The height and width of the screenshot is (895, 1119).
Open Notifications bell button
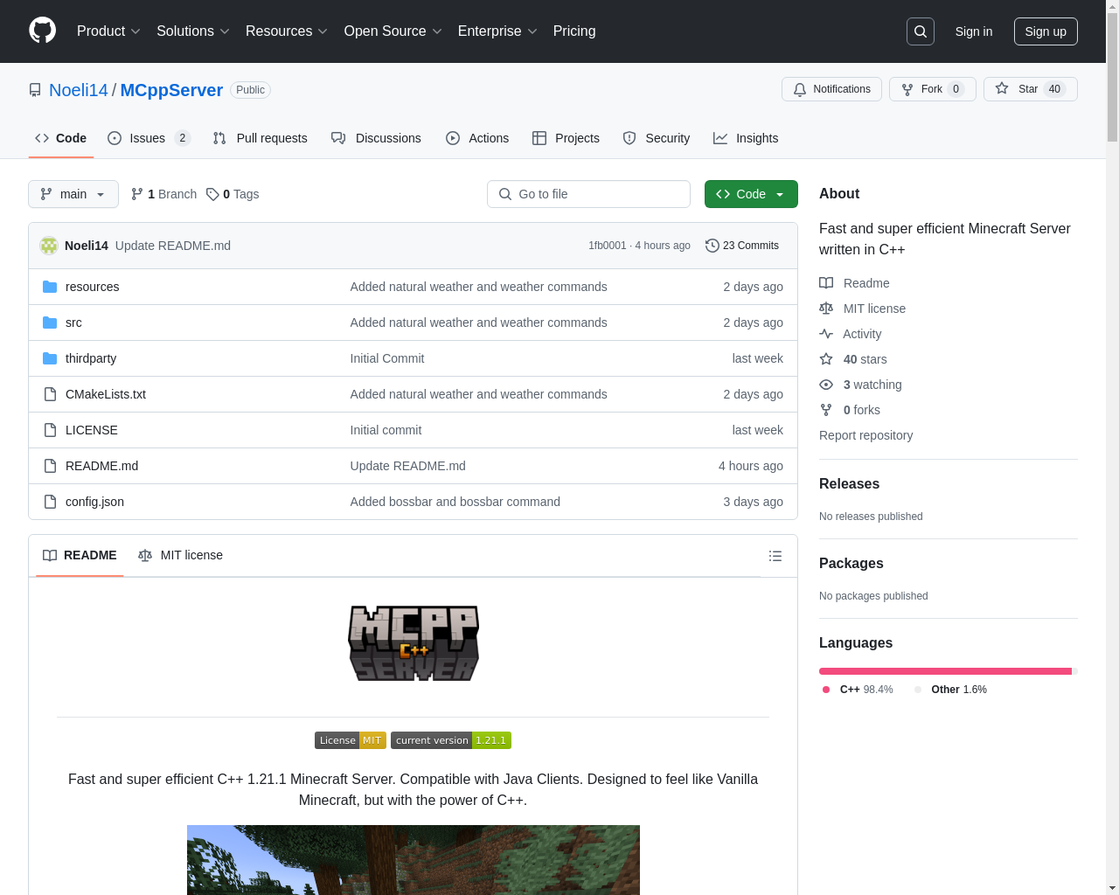click(831, 89)
